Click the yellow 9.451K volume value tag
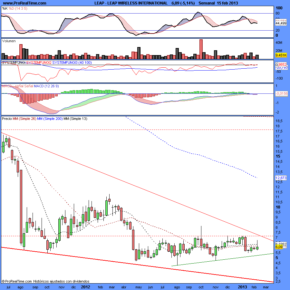The image size is (290, 290). [x=281, y=55]
